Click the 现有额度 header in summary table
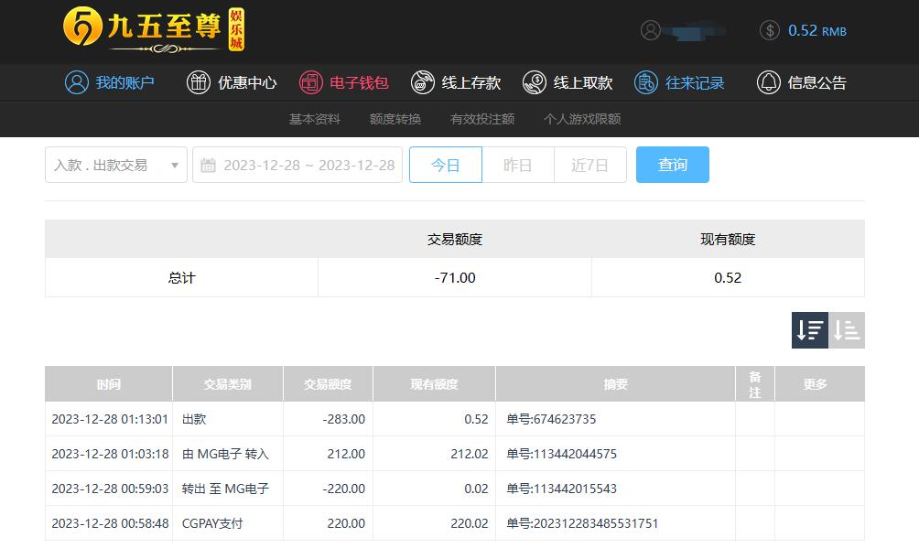Viewport: 919px width, 548px height. pyautogui.click(x=728, y=239)
